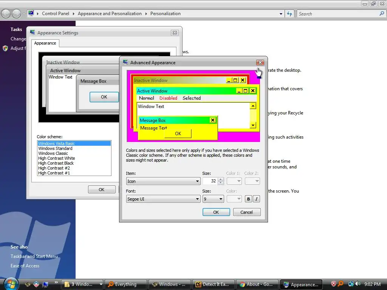Select High Contrast Black color scheme

74,163
